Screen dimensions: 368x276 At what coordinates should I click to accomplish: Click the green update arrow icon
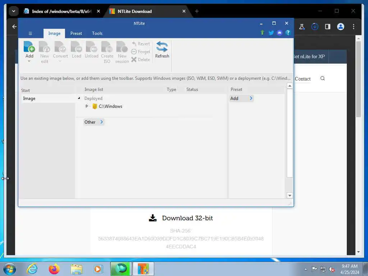pyautogui.click(x=262, y=33)
